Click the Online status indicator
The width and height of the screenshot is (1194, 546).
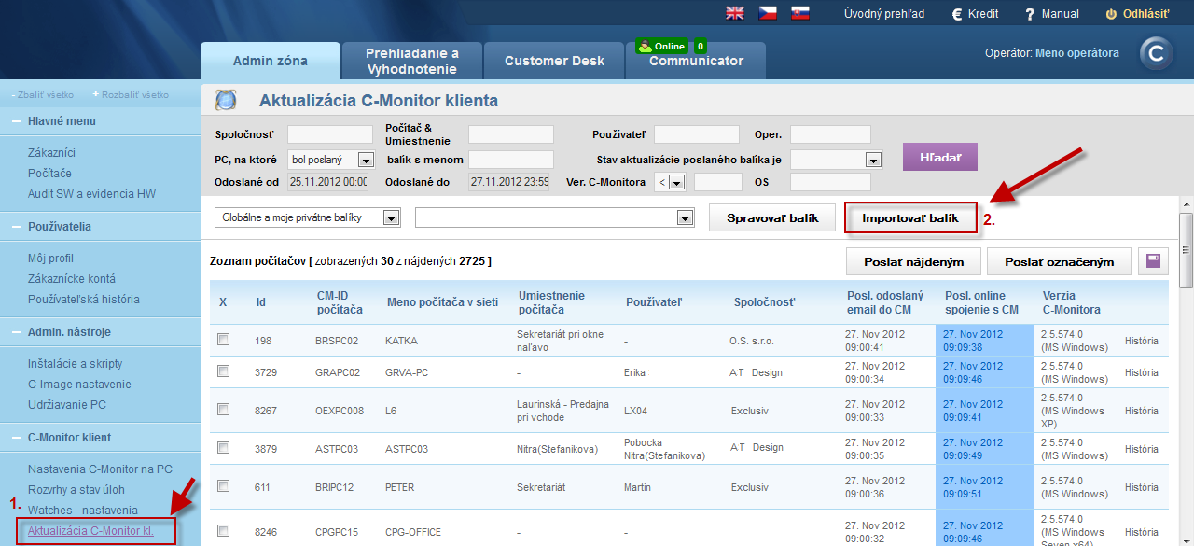(x=661, y=46)
